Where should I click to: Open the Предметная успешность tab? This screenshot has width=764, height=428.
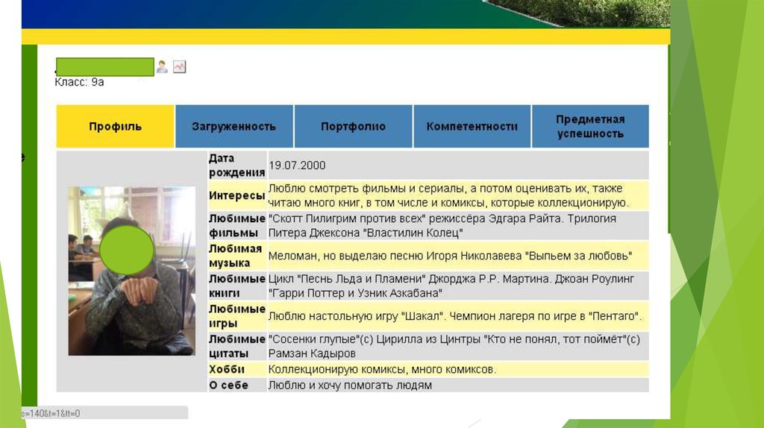coord(591,126)
